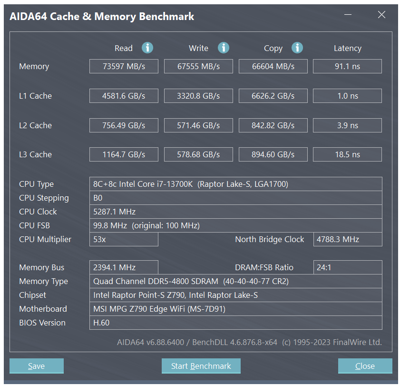Viewport: 400px width, 386px height.
Task: Click the Memory Latency 91.1 ns value
Action: click(x=348, y=66)
